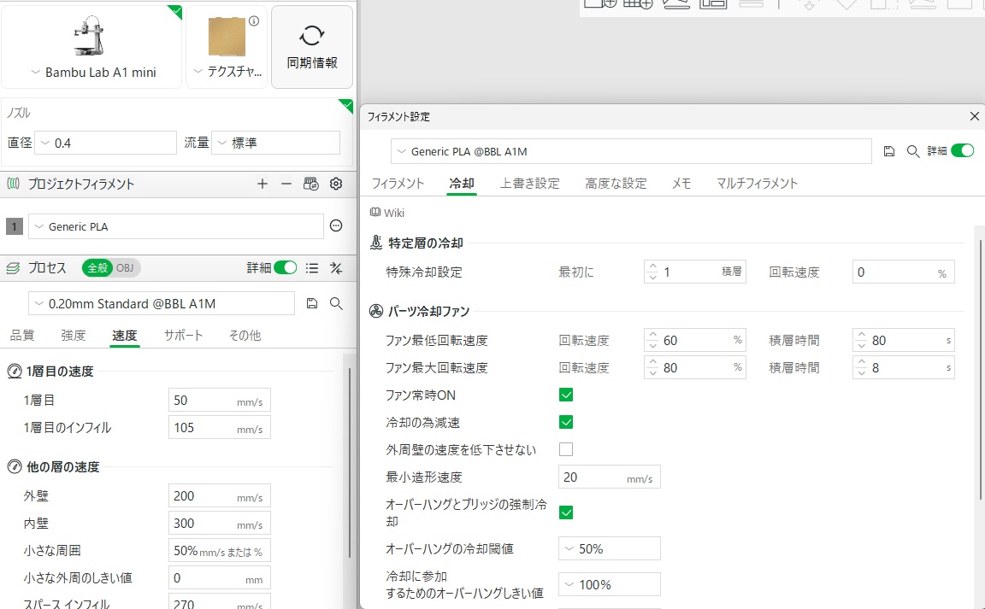Screen dimensions: 985x609
Task: Click the filament settings dialog vertical scrollbar
Action: [980, 367]
